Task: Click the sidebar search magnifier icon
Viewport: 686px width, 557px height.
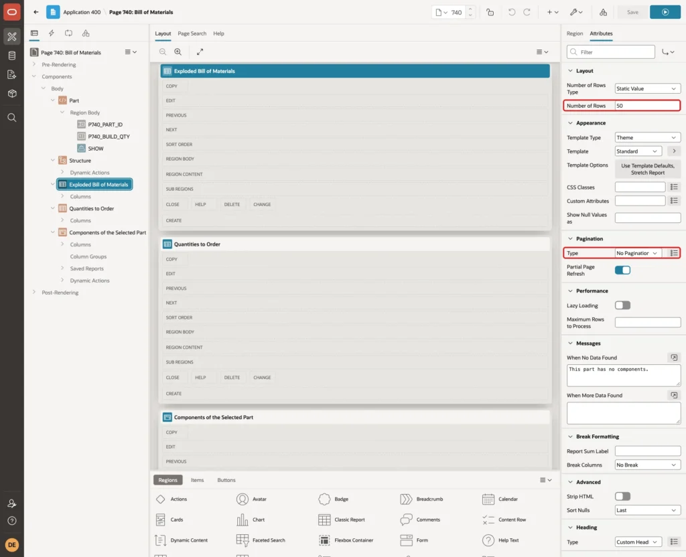Action: [x=12, y=118]
